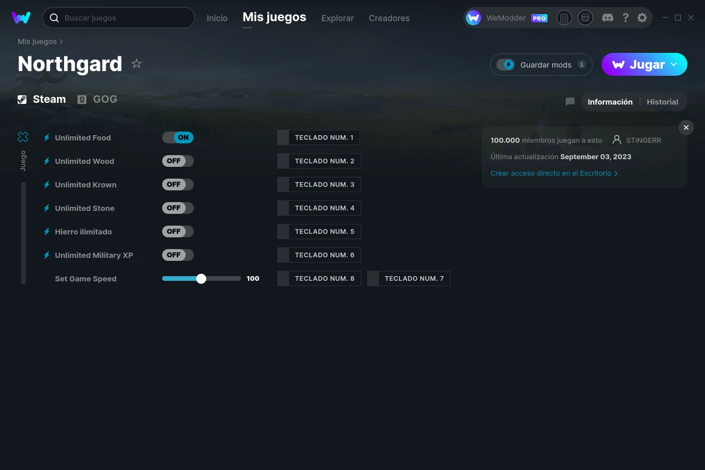This screenshot has width=705, height=470.
Task: Click the info icon next to Guardar mods
Action: click(x=582, y=65)
